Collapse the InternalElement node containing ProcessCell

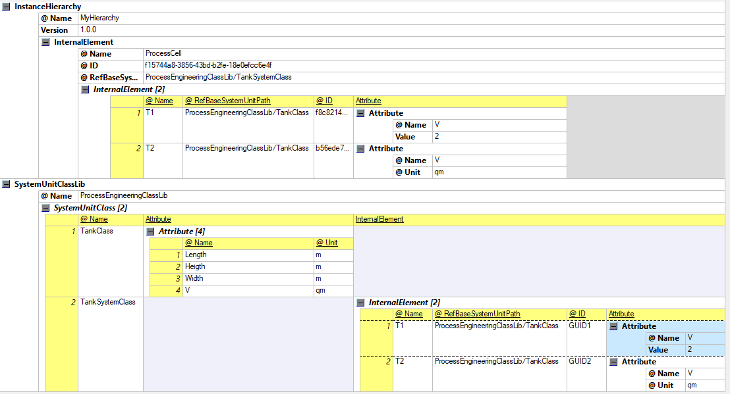tap(45, 42)
